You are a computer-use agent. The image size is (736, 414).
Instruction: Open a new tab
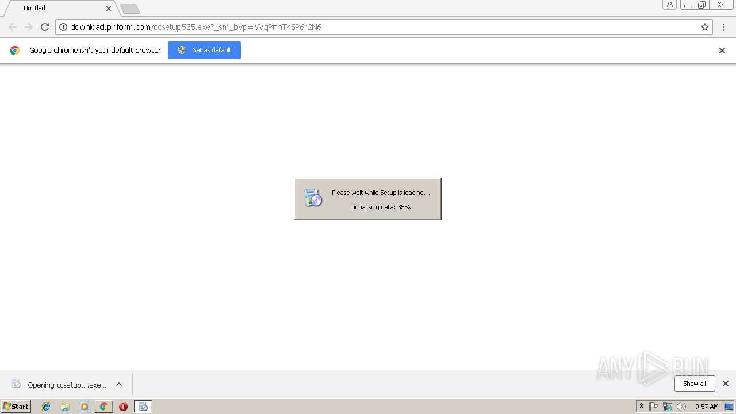point(130,9)
